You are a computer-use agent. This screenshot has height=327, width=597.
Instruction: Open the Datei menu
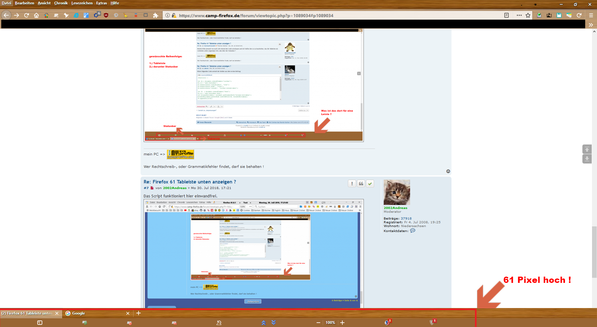[x=7, y=3]
